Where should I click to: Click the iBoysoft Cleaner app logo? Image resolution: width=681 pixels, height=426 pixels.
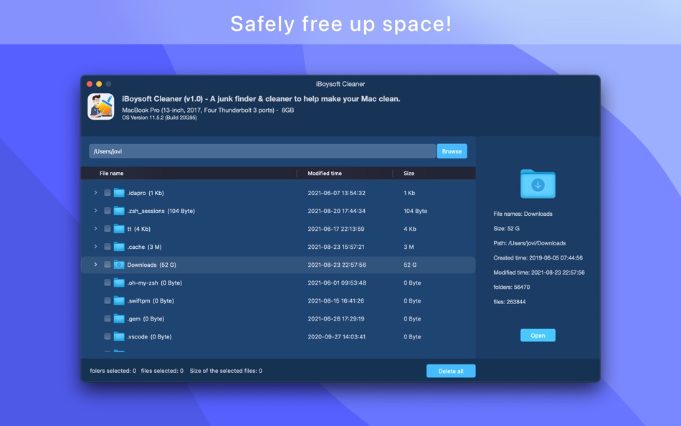(101, 106)
